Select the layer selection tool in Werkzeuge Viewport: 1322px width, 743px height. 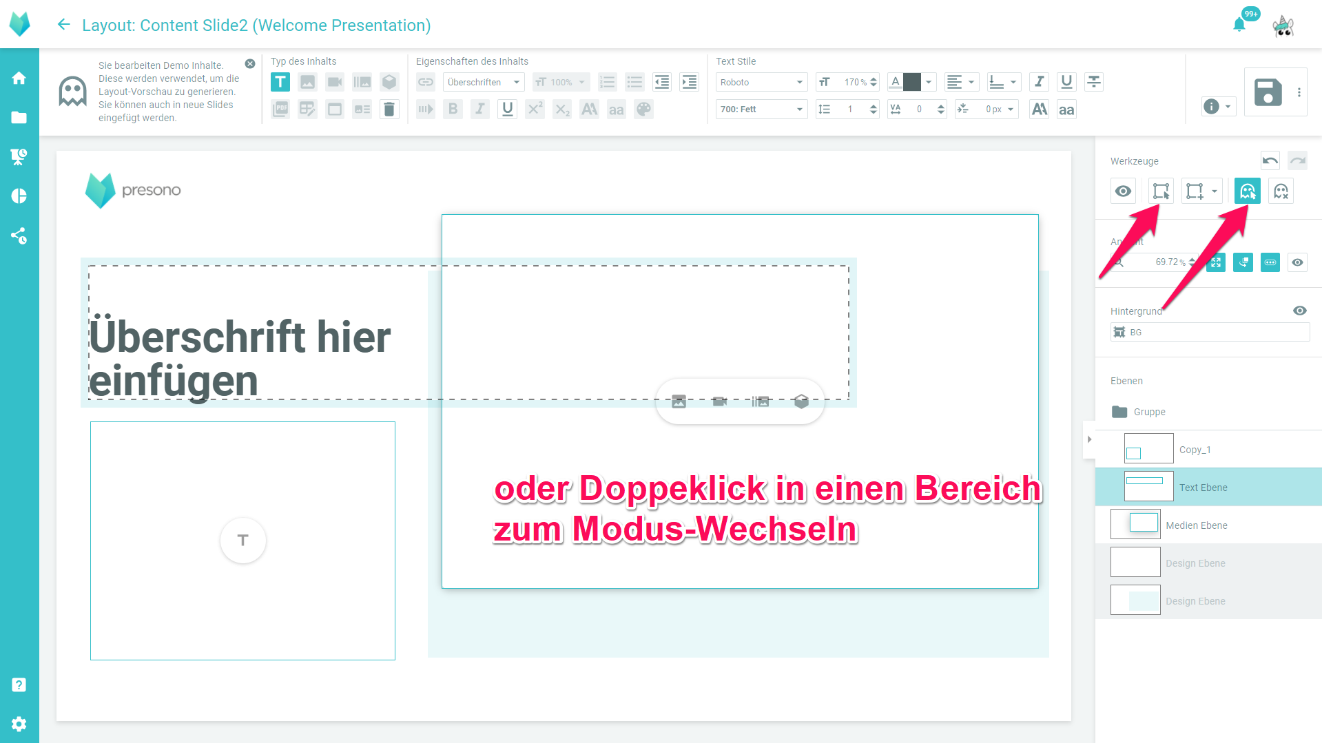click(1161, 191)
